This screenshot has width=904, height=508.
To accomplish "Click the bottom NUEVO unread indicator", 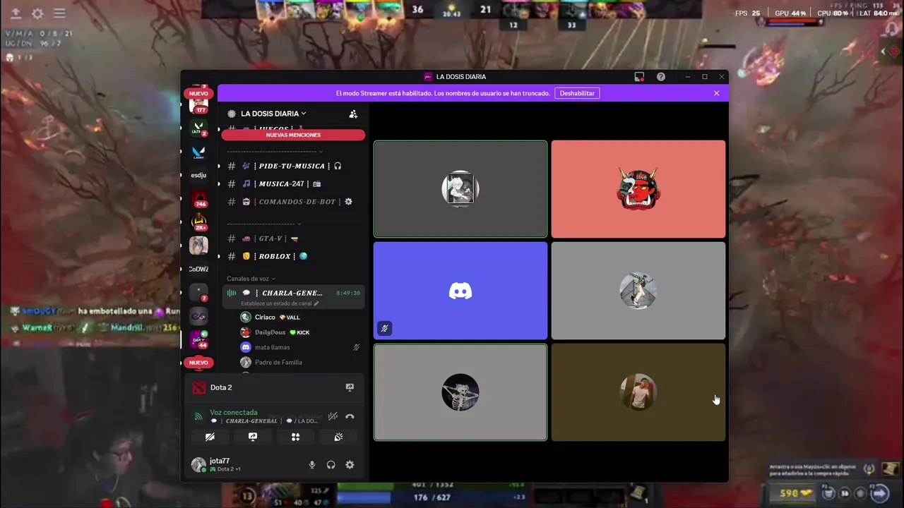I will [x=198, y=363].
